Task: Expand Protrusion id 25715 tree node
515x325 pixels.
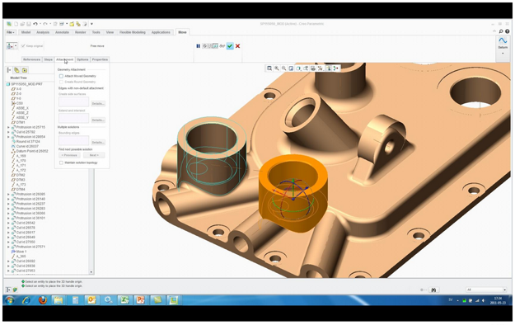Action: point(8,127)
